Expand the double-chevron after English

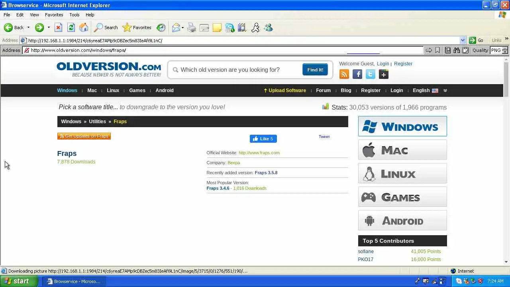(445, 90)
